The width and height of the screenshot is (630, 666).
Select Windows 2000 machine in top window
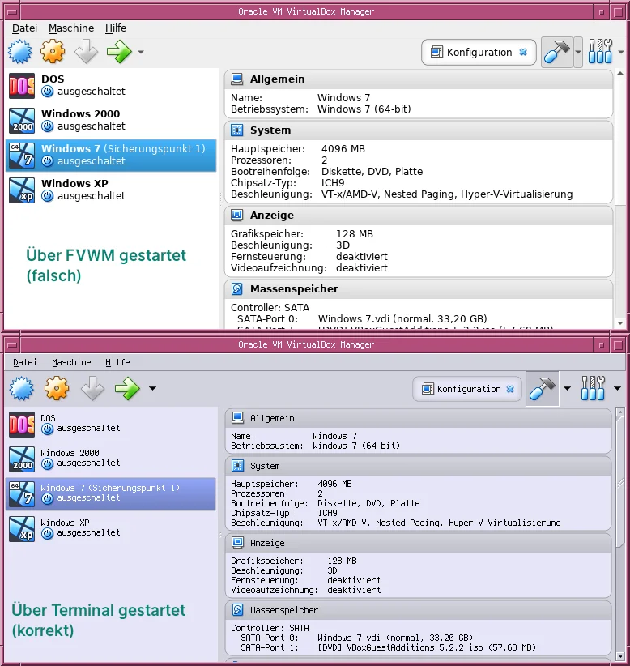pyautogui.click(x=111, y=120)
